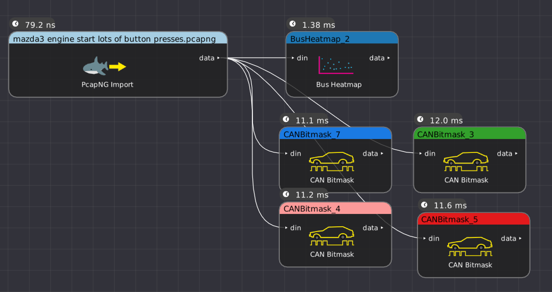The image size is (552, 292).
Task: Click the PcapNG Import label
Action: pos(107,84)
